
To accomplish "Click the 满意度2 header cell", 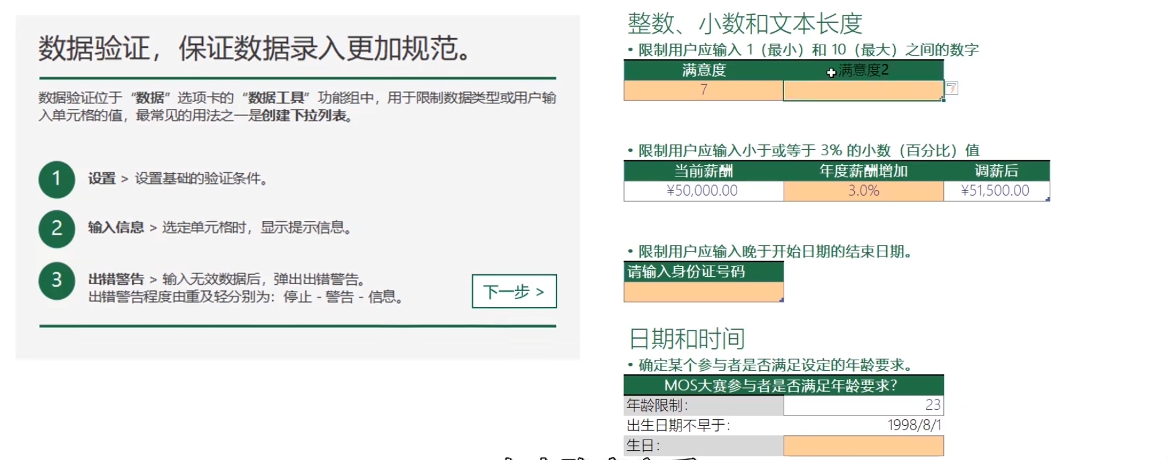I will [863, 70].
